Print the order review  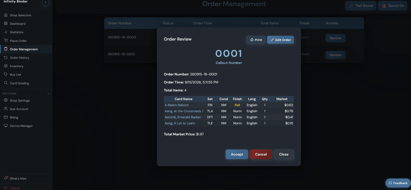[x=256, y=40]
